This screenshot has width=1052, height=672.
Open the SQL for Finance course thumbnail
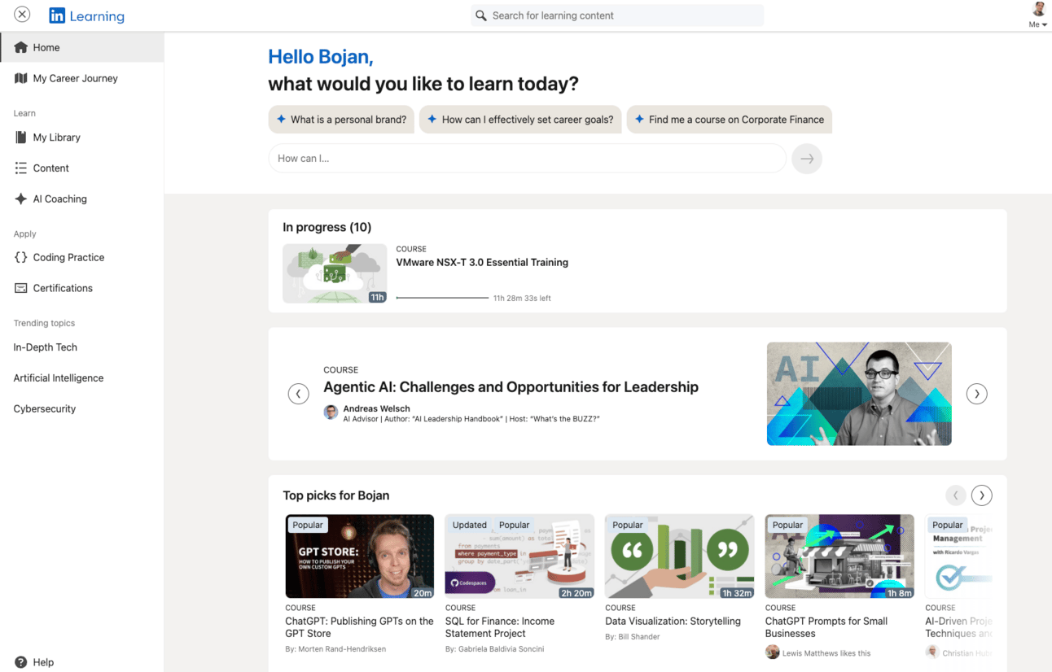pos(519,556)
